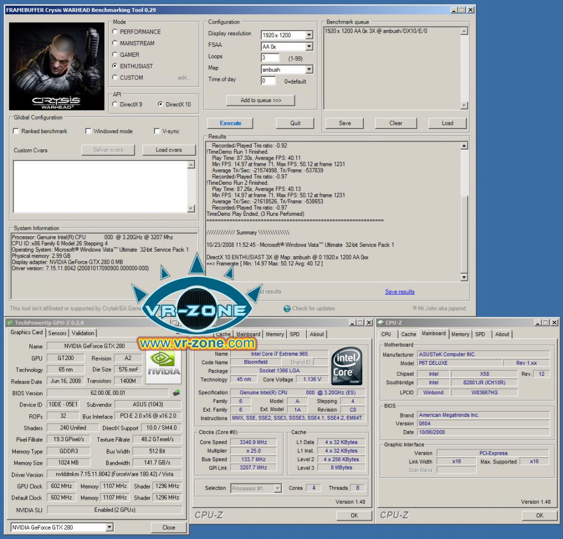Click the CPU-Z Mainboard window title icon

(381, 323)
